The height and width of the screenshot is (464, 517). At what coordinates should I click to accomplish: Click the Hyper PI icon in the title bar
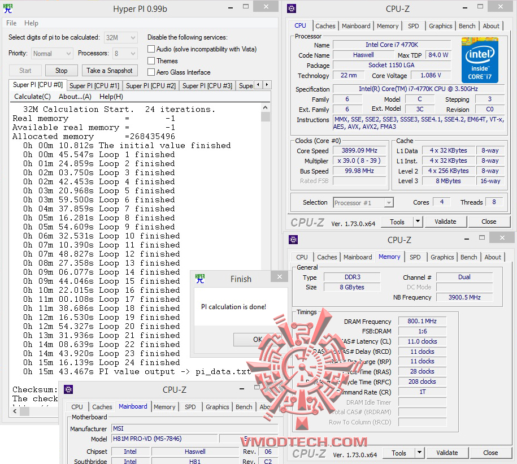(7, 8)
